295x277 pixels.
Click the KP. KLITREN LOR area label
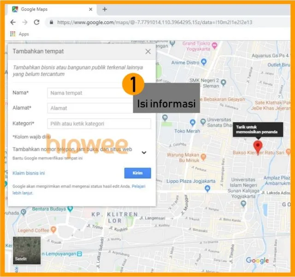coord(115,218)
